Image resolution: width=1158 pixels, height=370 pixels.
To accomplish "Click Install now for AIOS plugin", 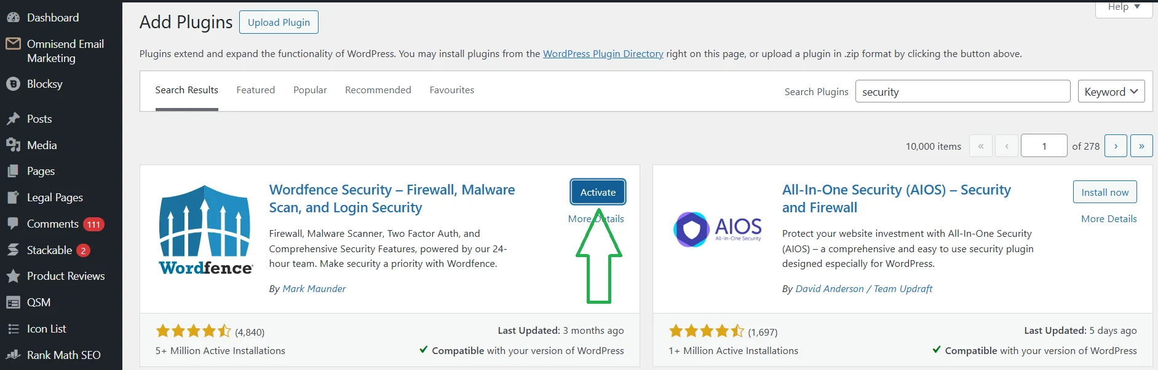I will tap(1104, 192).
